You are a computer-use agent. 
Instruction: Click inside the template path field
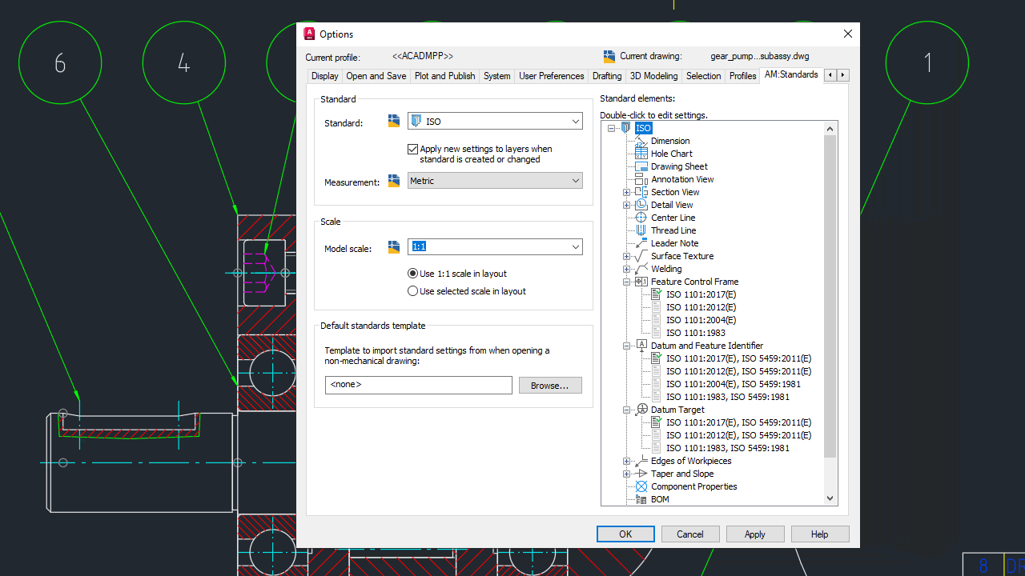click(x=418, y=385)
